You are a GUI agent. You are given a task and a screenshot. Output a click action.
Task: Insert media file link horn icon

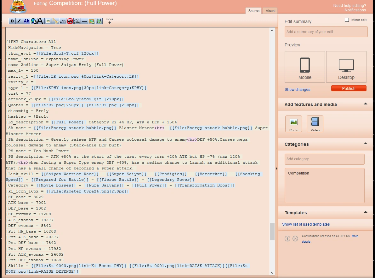coord(55,21)
